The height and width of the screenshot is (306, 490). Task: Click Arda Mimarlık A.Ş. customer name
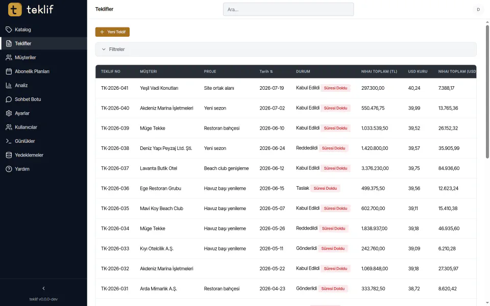pos(158,289)
